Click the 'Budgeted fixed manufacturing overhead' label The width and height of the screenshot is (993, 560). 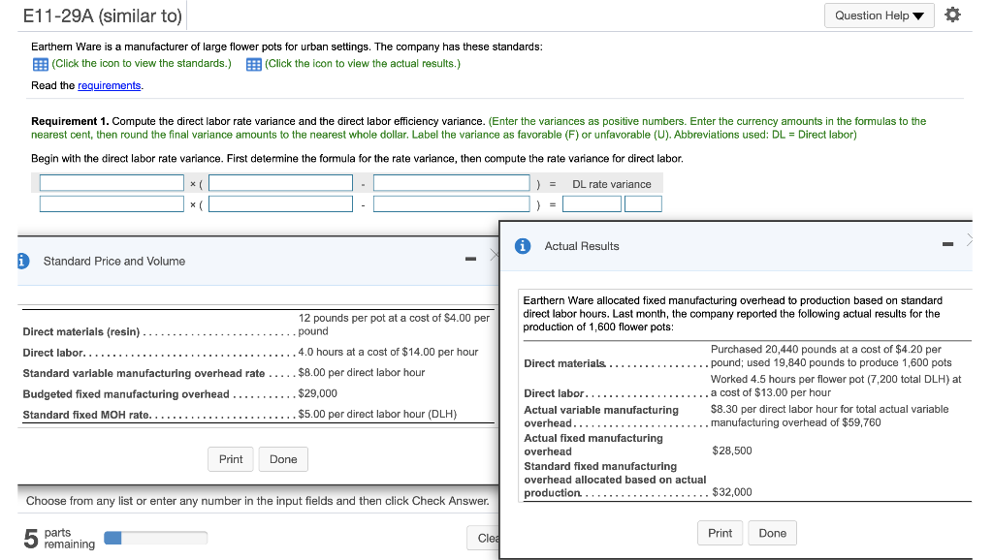(126, 393)
